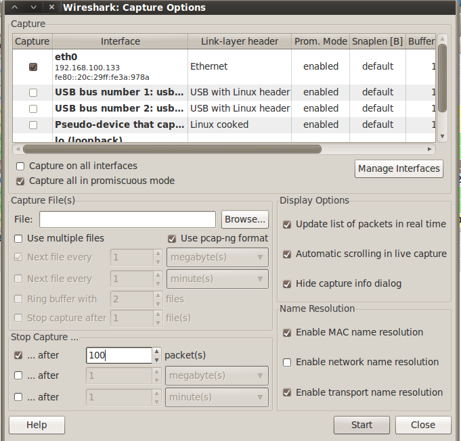Uncheck the eth0 capture checkbox
Image resolution: width=461 pixels, height=441 pixels.
pyautogui.click(x=33, y=67)
